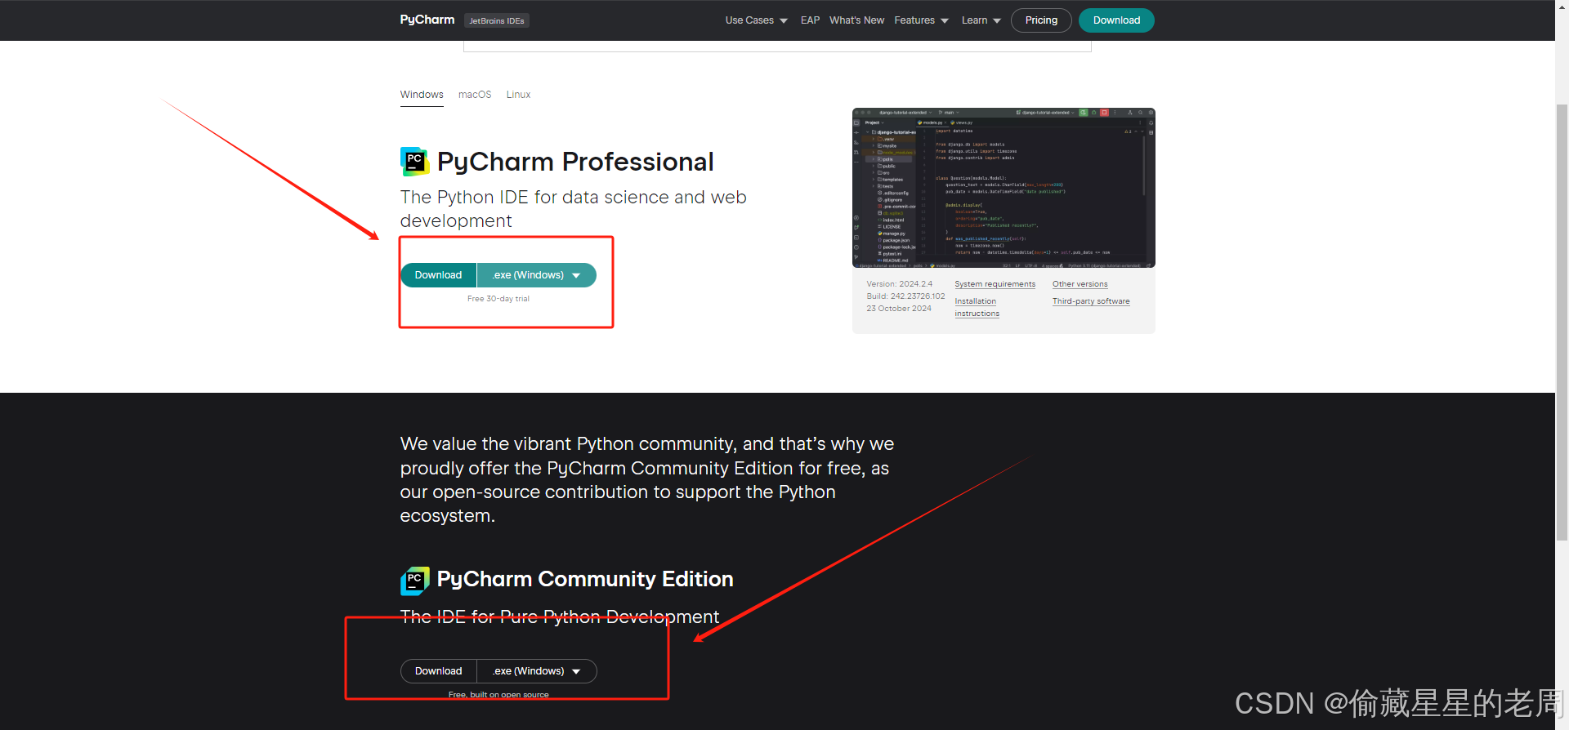
Task: Click the Pricing button
Action: [x=1041, y=20]
